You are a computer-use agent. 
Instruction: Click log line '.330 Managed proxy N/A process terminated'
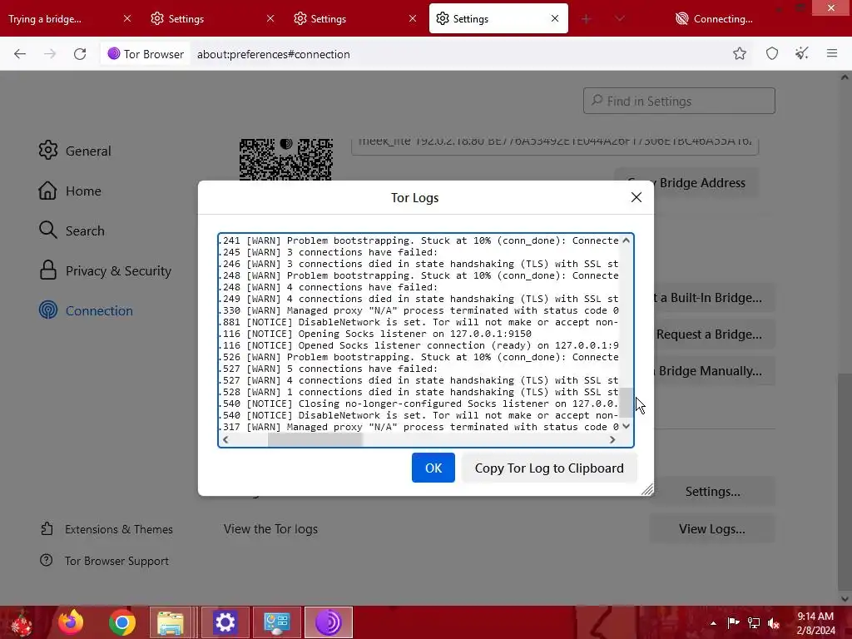click(x=419, y=310)
